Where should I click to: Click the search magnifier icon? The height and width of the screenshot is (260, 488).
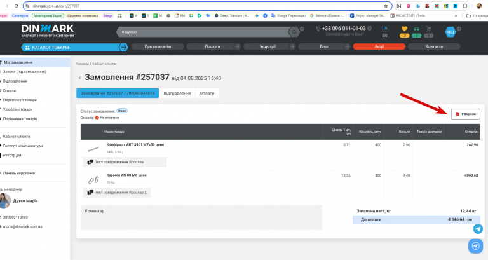click(x=294, y=32)
